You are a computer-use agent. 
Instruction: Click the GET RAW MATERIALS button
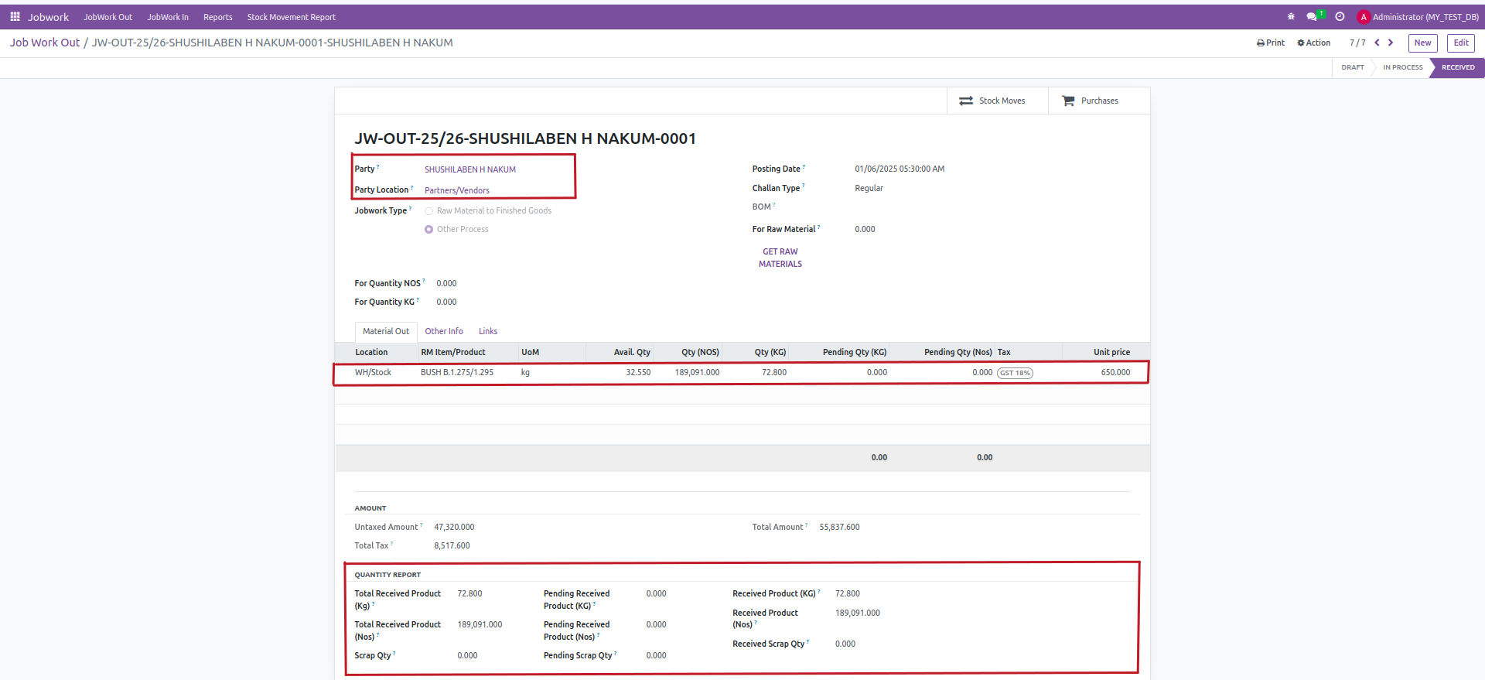tap(780, 258)
